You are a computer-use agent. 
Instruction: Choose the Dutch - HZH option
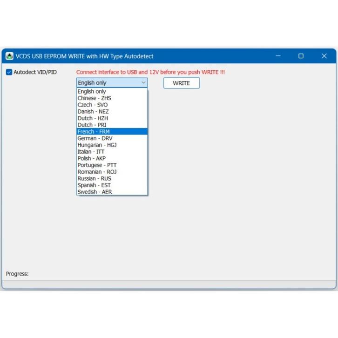[93, 118]
